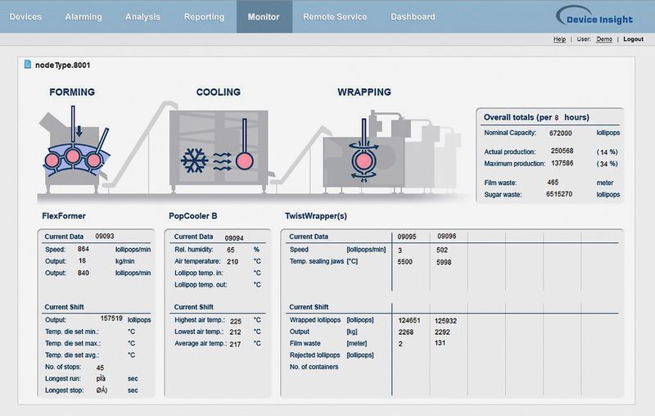Click the Forming machine illustration

(x=75, y=148)
